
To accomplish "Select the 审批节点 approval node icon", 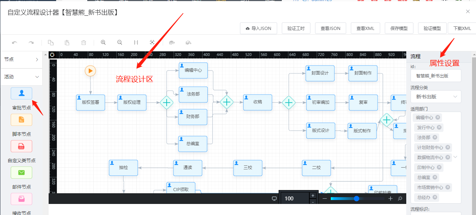I will click(x=21, y=93).
